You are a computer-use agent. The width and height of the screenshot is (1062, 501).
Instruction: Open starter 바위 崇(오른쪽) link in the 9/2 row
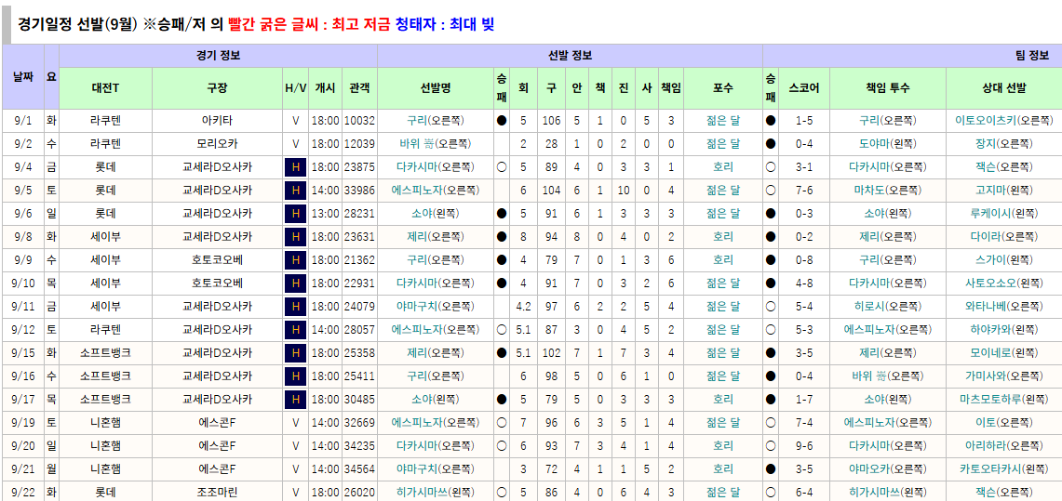pos(436,144)
